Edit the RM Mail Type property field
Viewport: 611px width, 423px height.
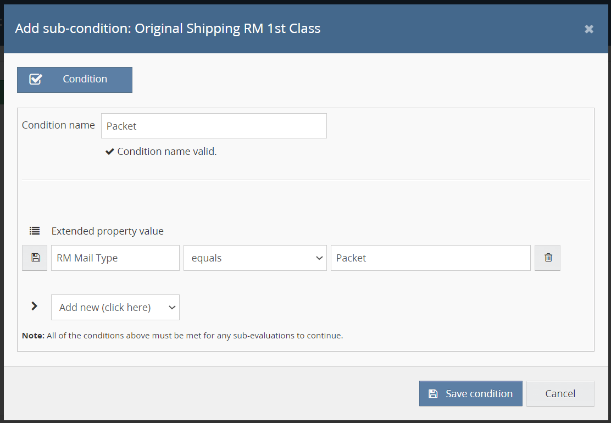click(115, 258)
